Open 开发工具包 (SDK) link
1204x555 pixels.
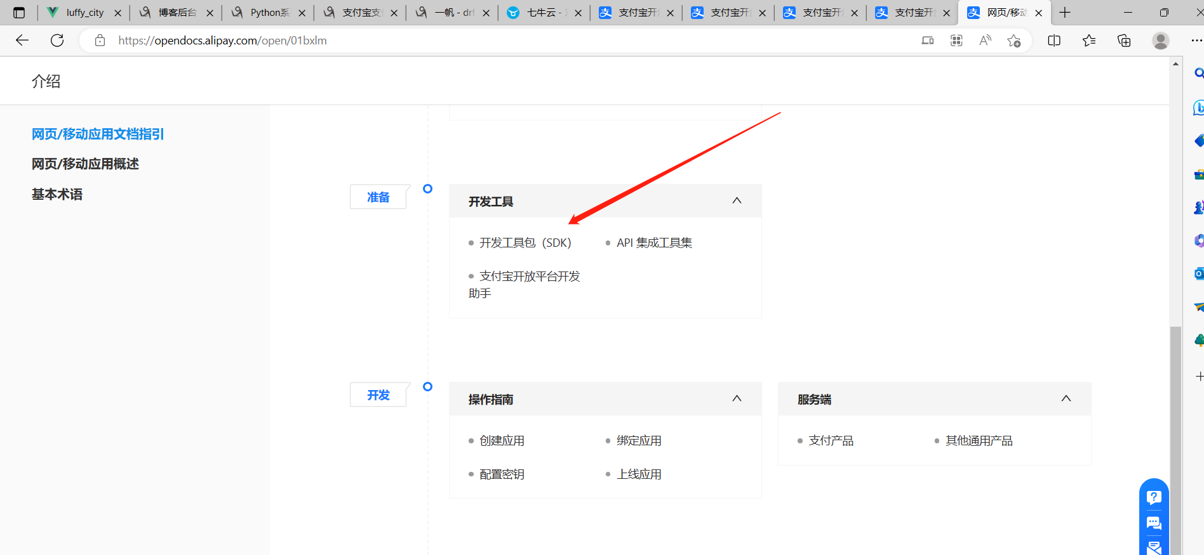coord(526,243)
